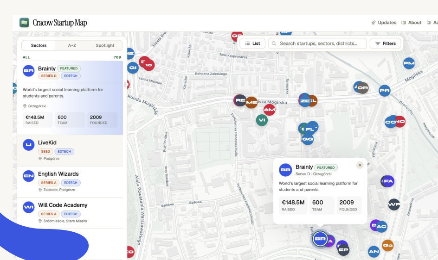Click the selected BR map marker
This screenshot has height=260, width=438.
pos(320,239)
